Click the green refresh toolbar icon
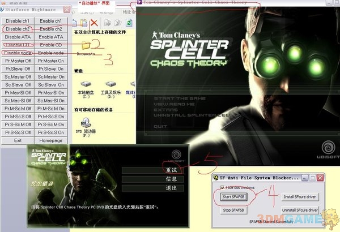 coord(128,24)
